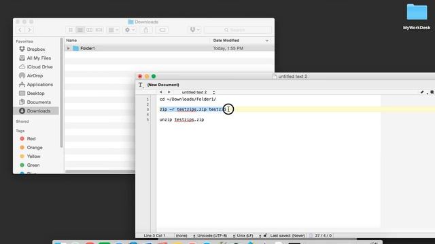Open Unicode (UTF-8) encoding popup

[x=216, y=236]
